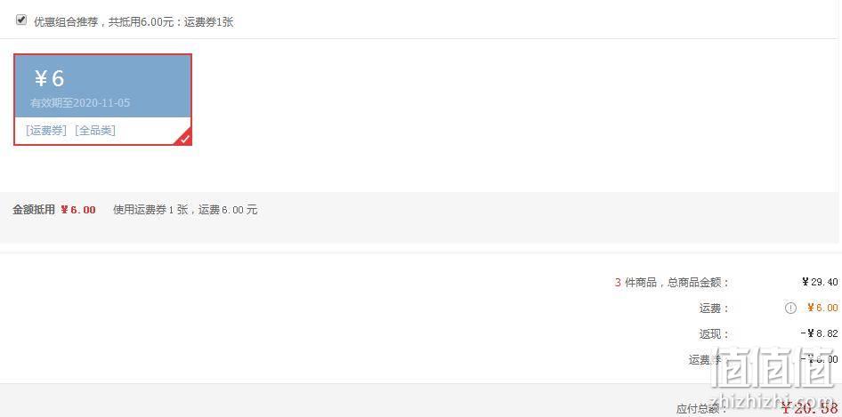Click the orange ¥6.00 shipping fee
The width and height of the screenshot is (842, 417).
click(x=822, y=308)
